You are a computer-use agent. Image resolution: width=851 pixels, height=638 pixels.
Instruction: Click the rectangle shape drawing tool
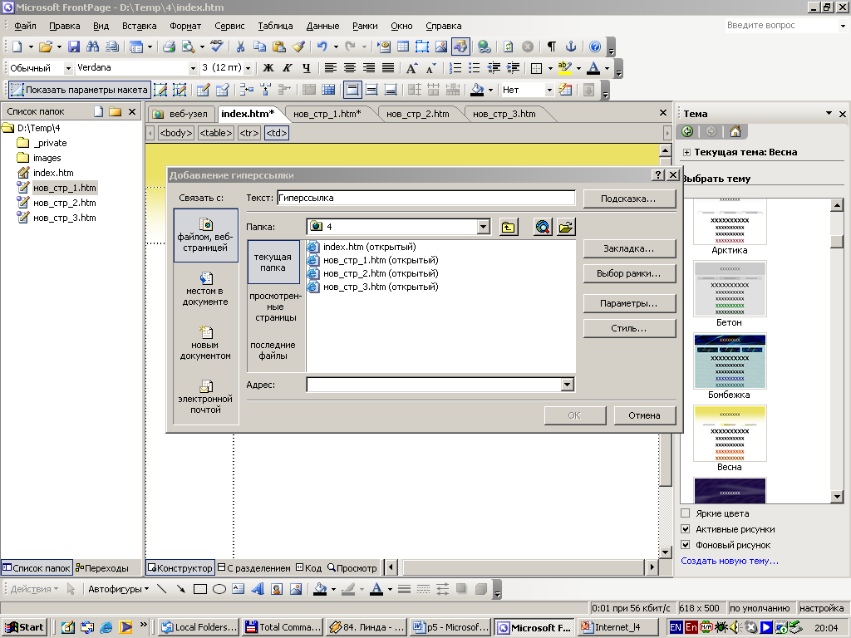[200, 589]
